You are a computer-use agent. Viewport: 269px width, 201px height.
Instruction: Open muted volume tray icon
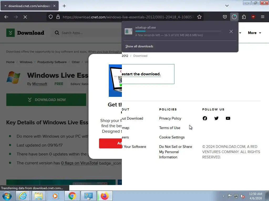click(242, 196)
